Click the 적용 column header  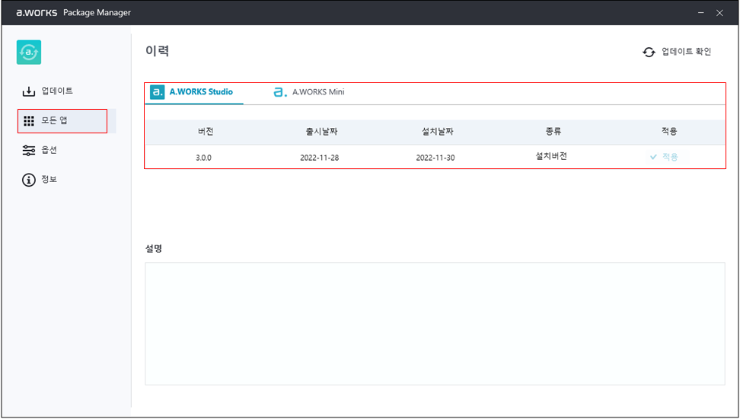tap(669, 132)
